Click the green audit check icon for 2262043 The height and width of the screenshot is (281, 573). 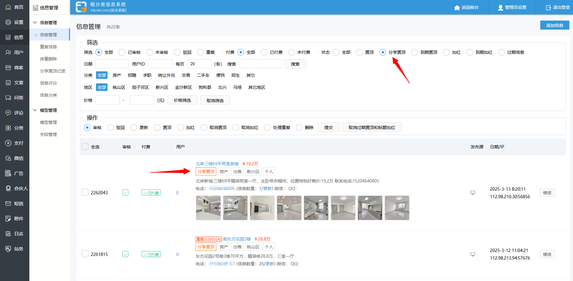[125, 192]
